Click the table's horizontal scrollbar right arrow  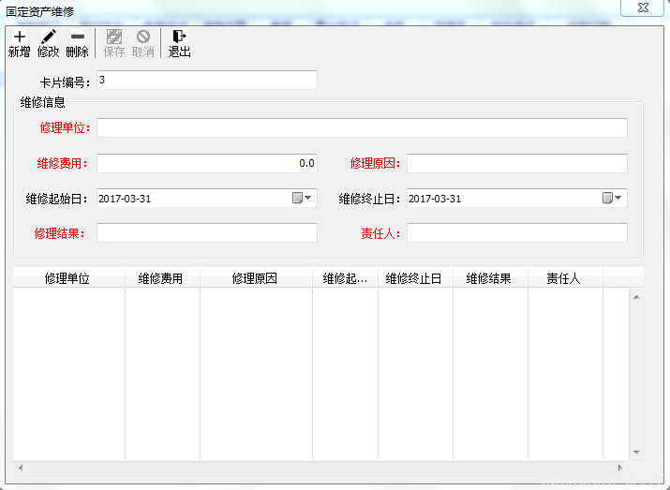click(x=619, y=467)
